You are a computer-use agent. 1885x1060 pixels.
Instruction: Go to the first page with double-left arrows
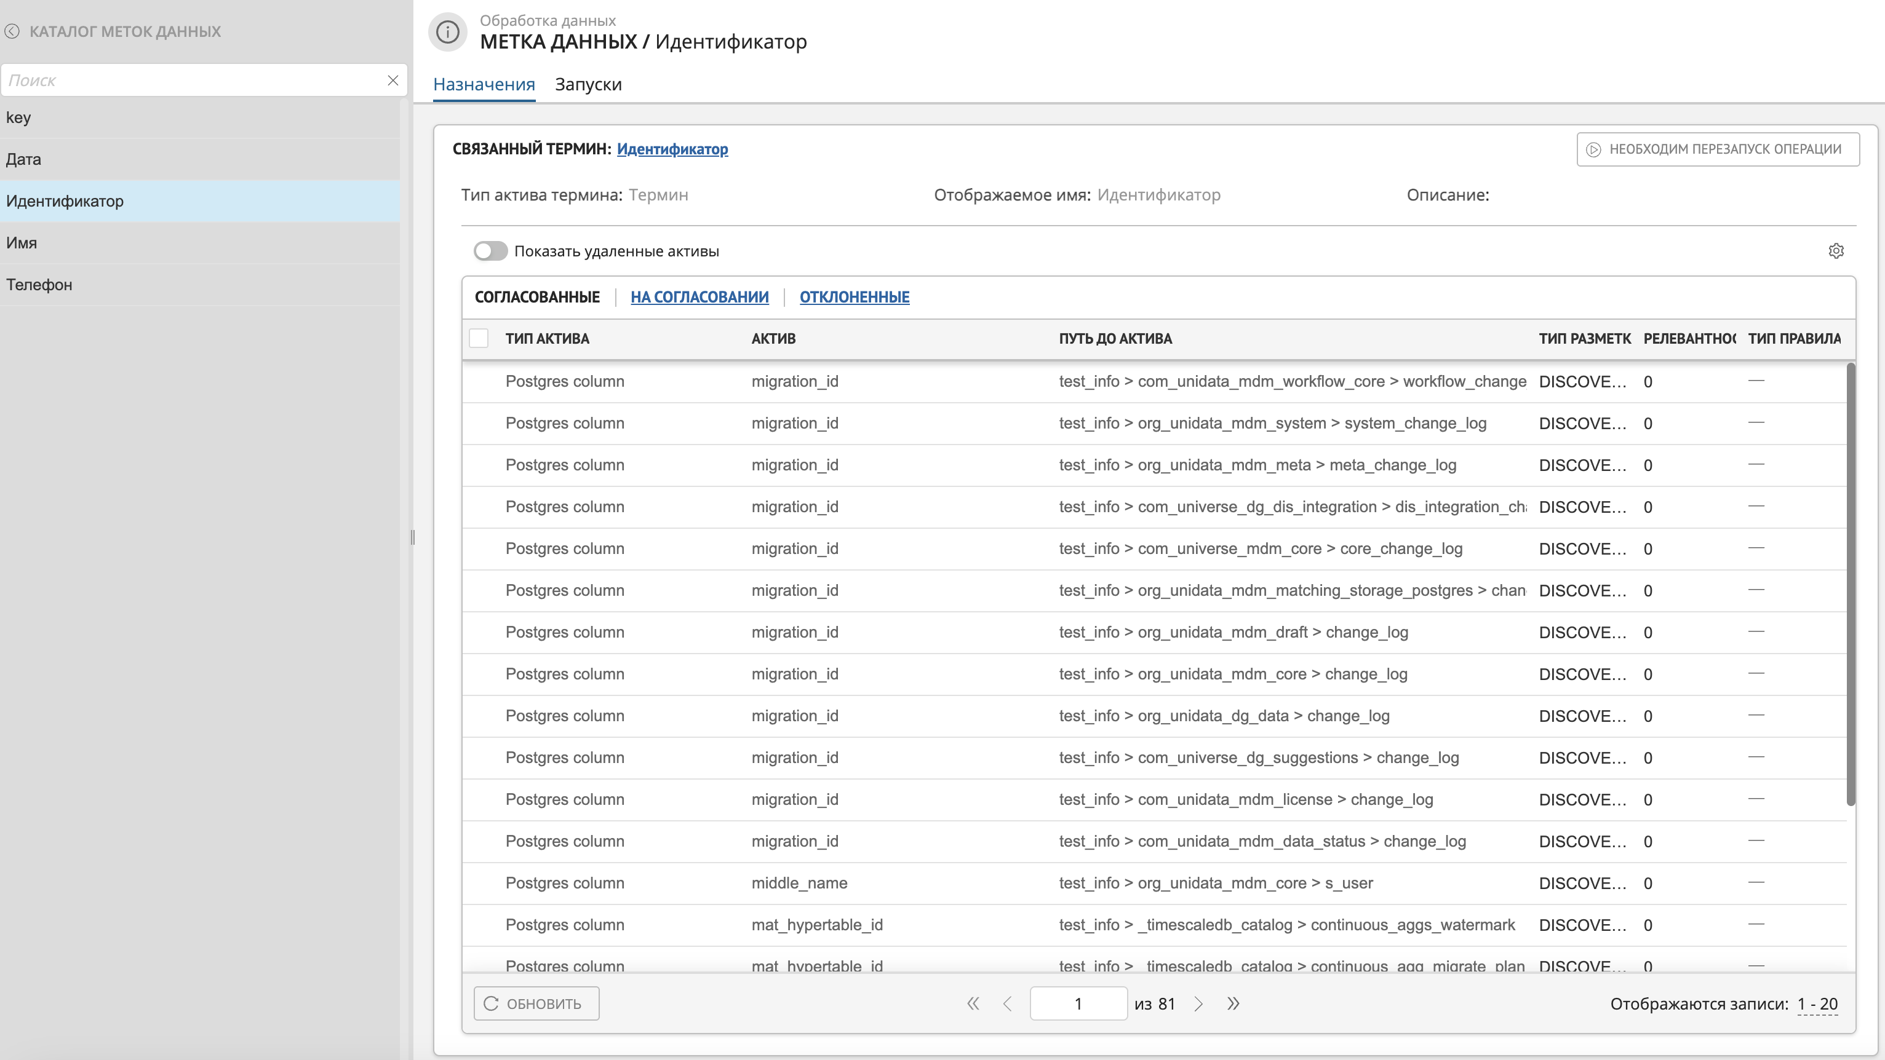[x=973, y=1003]
